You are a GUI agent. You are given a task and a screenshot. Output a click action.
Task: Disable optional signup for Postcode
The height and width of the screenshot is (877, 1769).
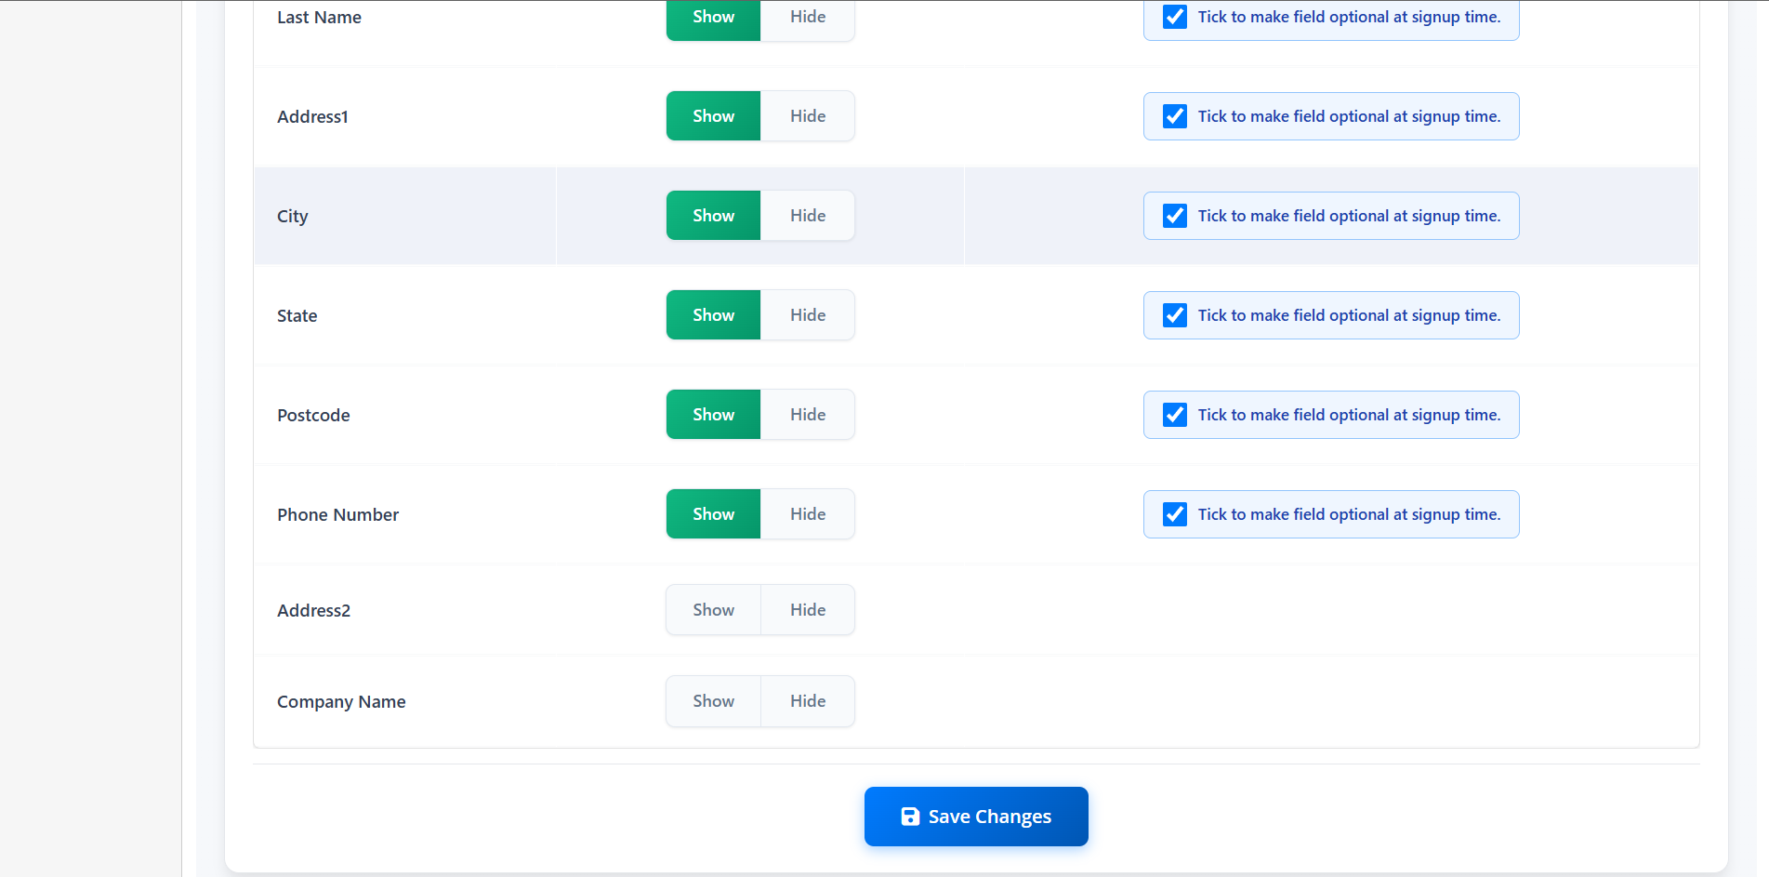1174,414
